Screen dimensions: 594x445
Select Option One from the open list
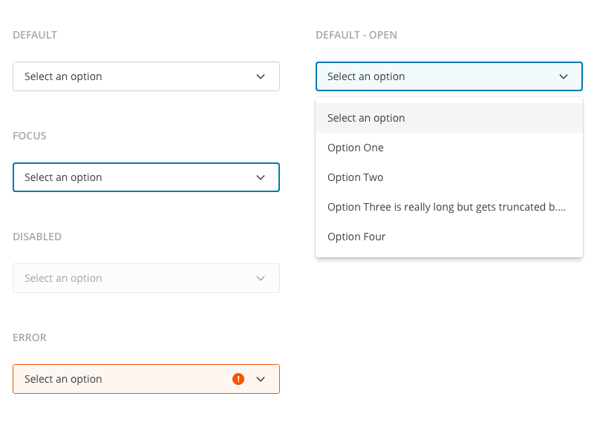(x=355, y=148)
